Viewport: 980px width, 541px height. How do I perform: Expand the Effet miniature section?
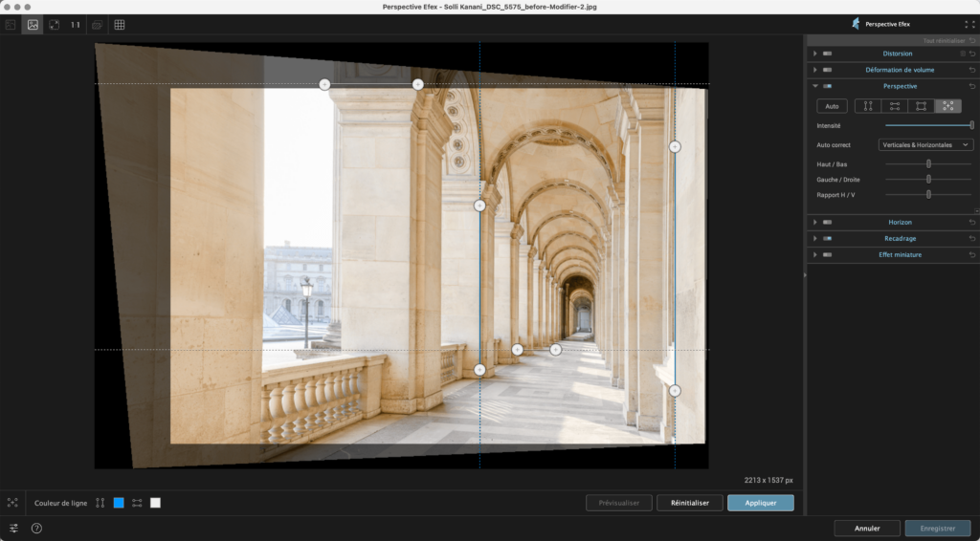tap(815, 254)
